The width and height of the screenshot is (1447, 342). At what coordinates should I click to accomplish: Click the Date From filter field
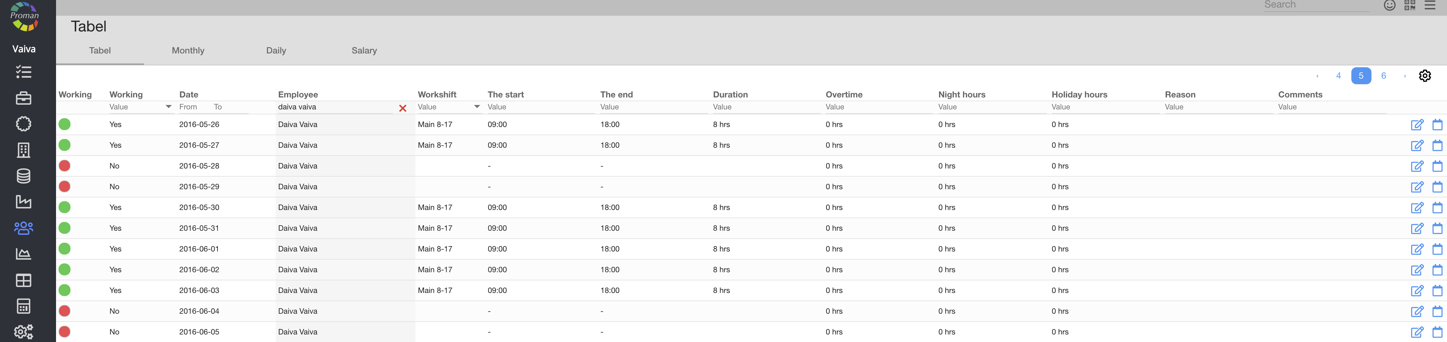tap(188, 107)
